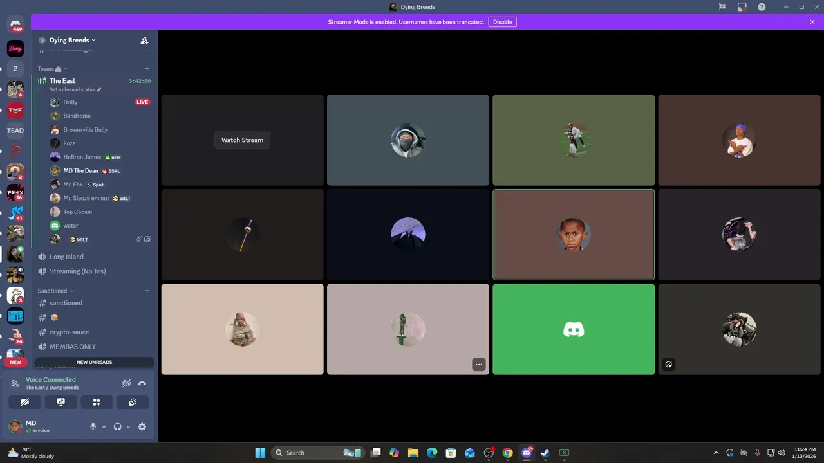
Task: Share your screen button
Action: pyautogui.click(x=61, y=402)
